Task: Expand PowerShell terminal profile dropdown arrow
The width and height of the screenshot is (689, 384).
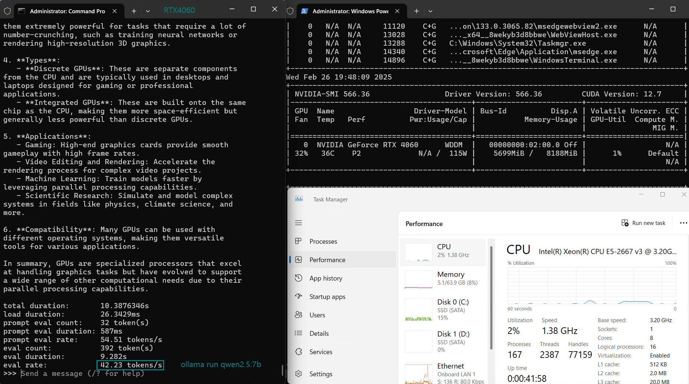Action: [x=430, y=11]
